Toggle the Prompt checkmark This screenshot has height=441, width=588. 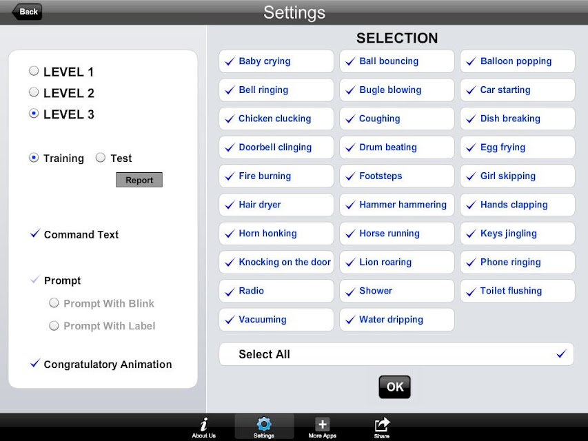click(35, 280)
